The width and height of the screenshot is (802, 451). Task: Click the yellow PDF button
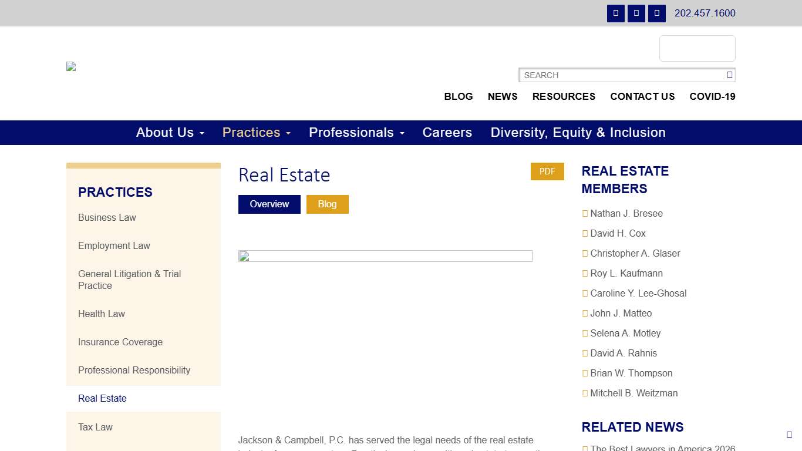point(547,171)
